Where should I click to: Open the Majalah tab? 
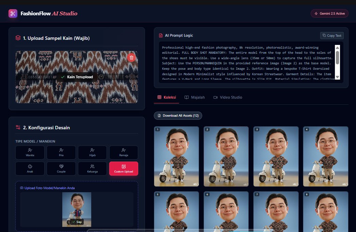tap(195, 97)
